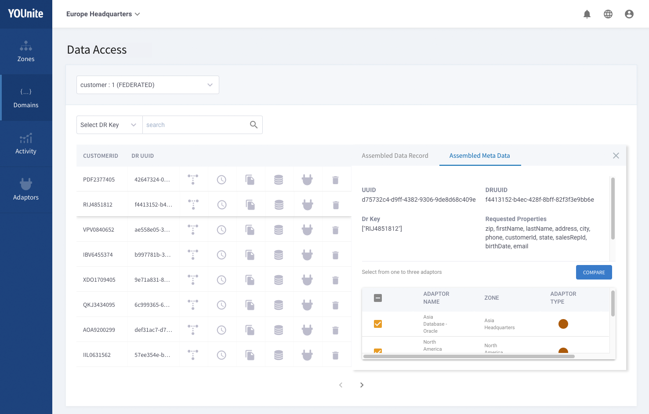This screenshot has height=414, width=649.
Task: Open lineage tree icon for PDF2377405
Action: coord(193,179)
